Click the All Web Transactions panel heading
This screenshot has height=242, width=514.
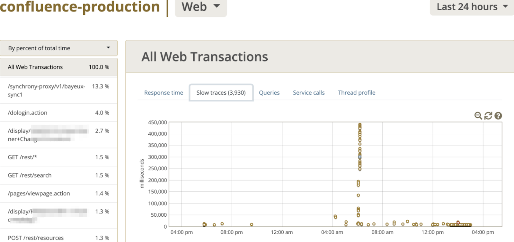click(205, 57)
